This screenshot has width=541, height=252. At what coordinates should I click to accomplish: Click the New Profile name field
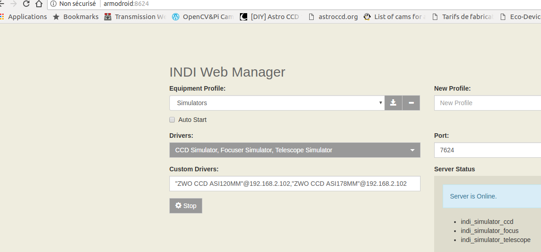click(487, 103)
